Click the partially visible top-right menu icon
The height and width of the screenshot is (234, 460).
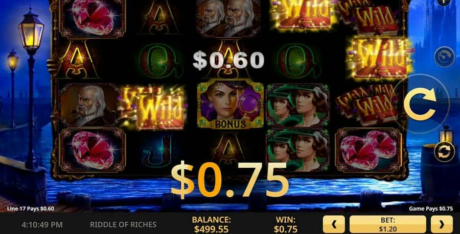[x=444, y=2]
